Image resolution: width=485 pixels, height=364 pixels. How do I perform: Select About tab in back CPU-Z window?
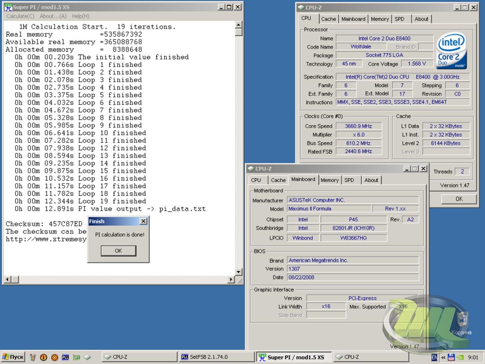421,19
